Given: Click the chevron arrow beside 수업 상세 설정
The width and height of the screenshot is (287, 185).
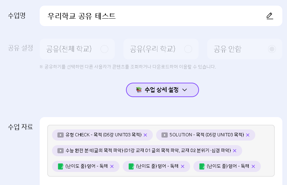Looking at the screenshot, I should coord(185,90).
